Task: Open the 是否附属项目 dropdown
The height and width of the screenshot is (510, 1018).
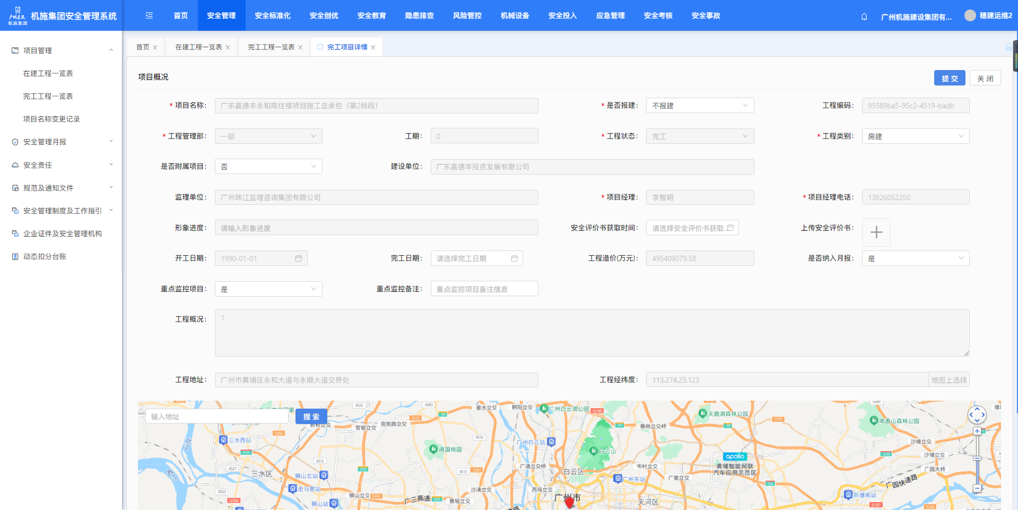Action: coord(268,167)
